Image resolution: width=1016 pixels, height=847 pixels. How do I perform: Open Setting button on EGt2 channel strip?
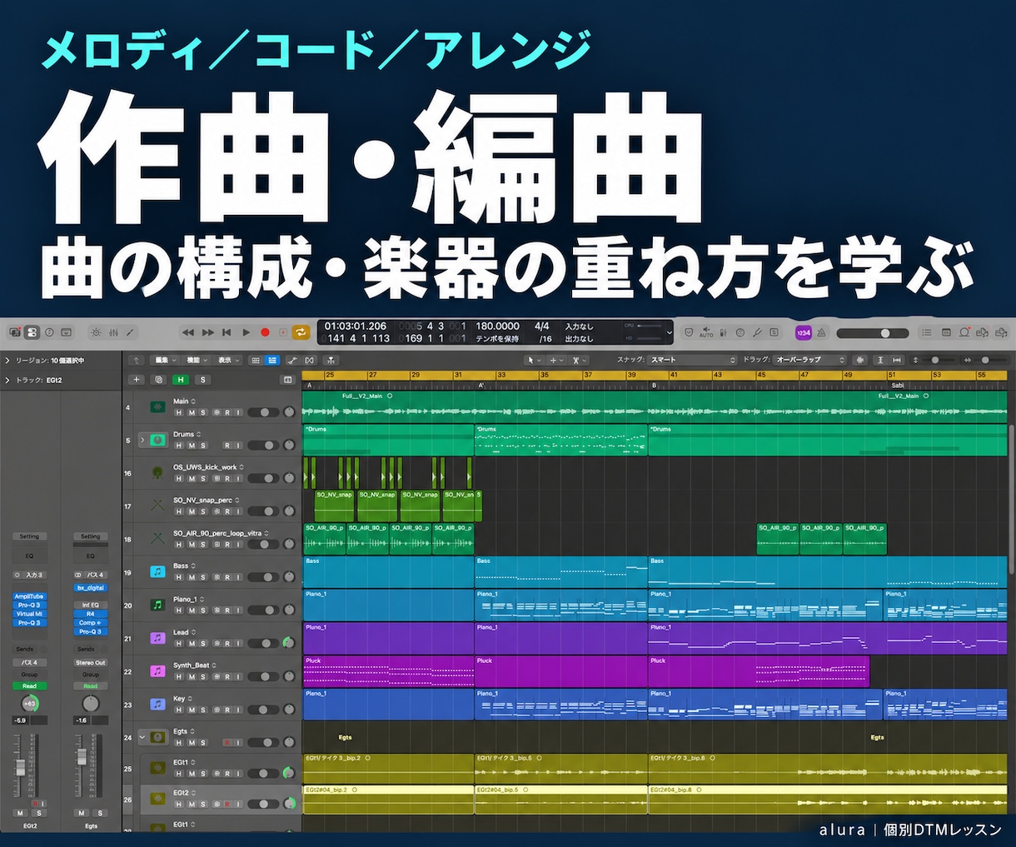[29, 536]
